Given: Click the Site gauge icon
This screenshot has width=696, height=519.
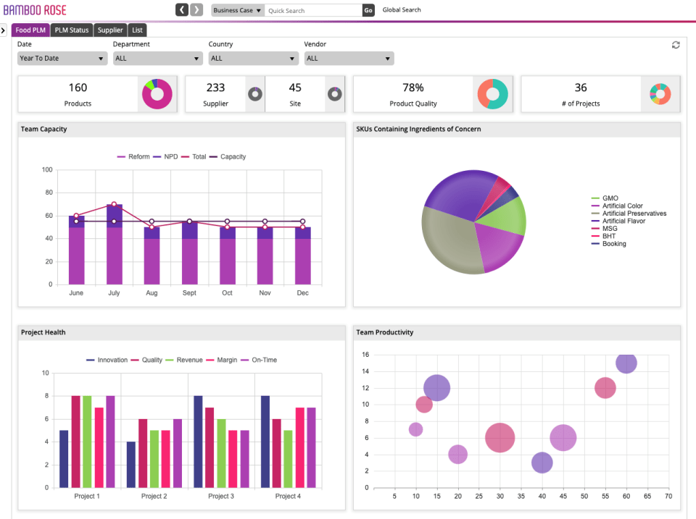Looking at the screenshot, I should (334, 94).
